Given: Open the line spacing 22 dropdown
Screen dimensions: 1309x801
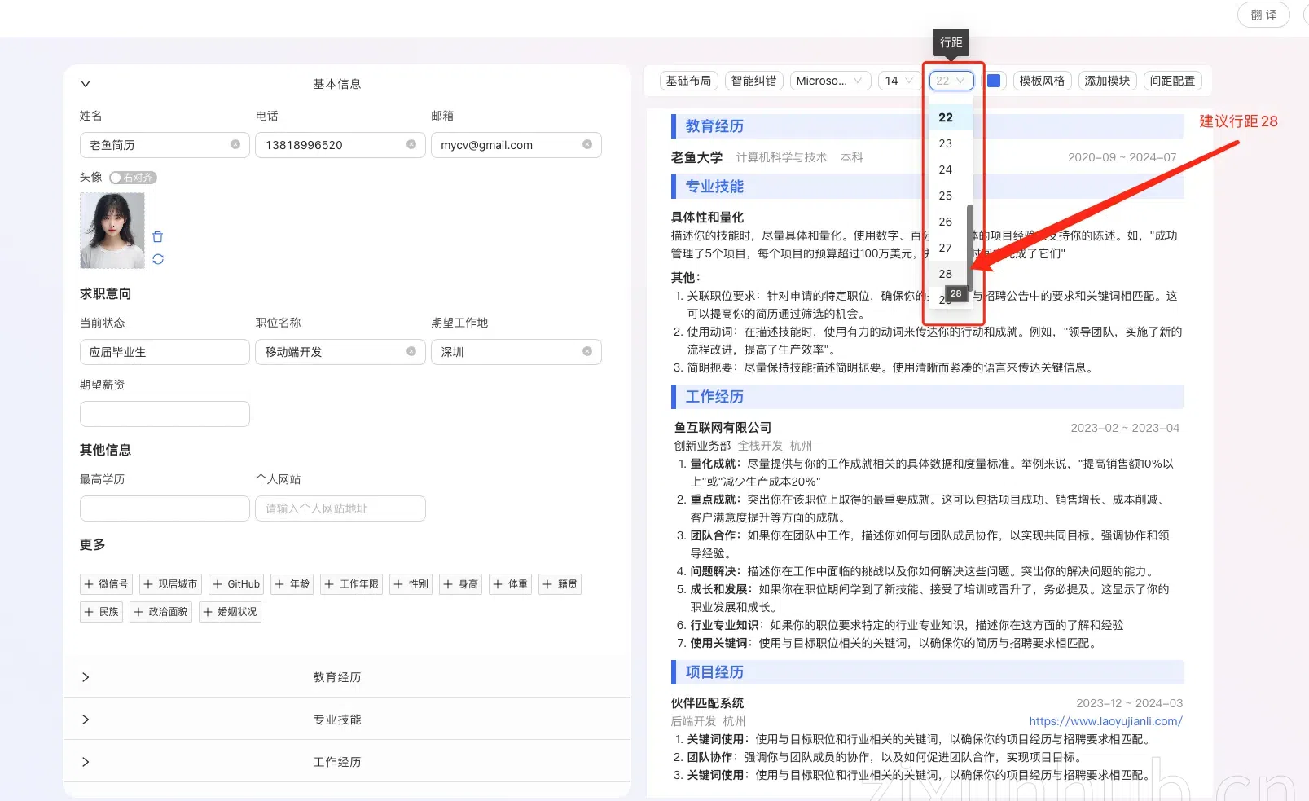Looking at the screenshot, I should 951,81.
